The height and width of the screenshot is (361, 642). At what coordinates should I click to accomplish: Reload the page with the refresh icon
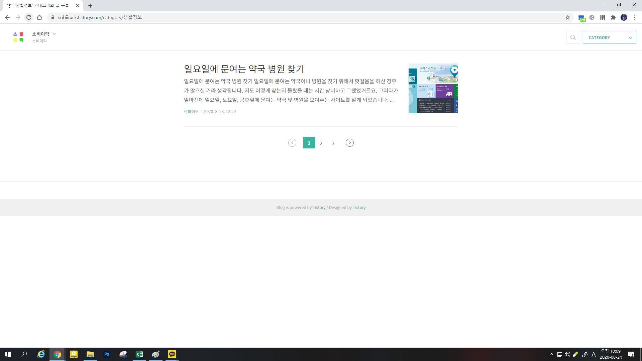click(x=29, y=17)
